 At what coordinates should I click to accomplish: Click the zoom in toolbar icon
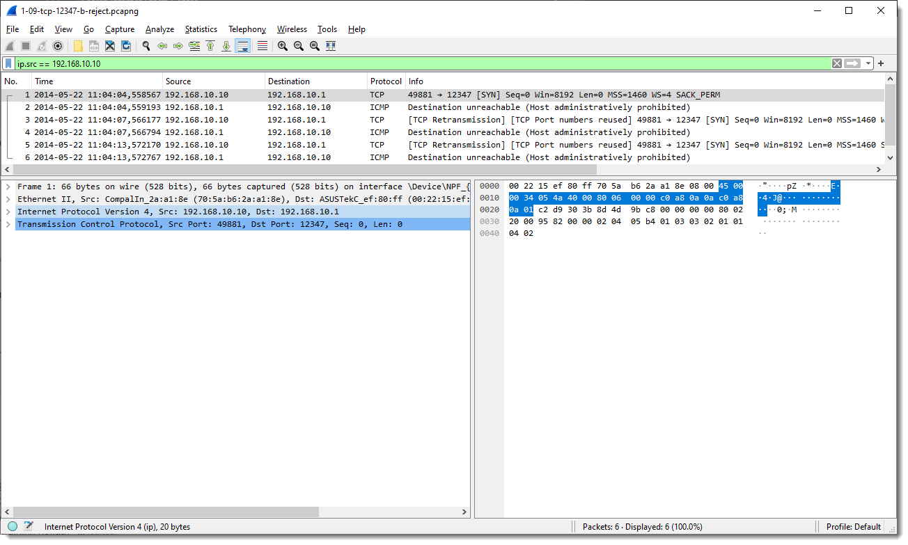(x=282, y=46)
